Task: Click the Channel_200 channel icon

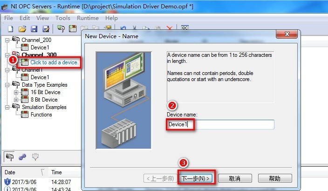Action: pyautogui.click(x=16, y=40)
